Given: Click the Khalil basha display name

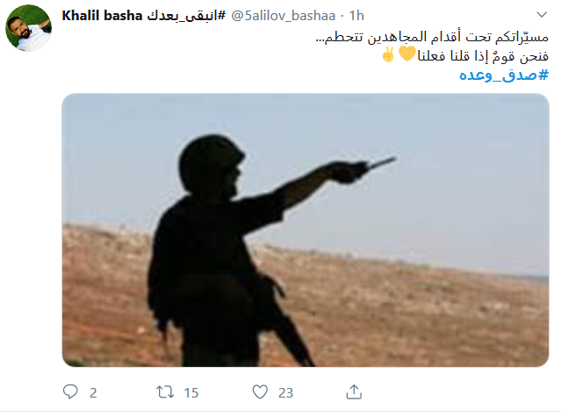Looking at the screenshot, I should [x=102, y=16].
